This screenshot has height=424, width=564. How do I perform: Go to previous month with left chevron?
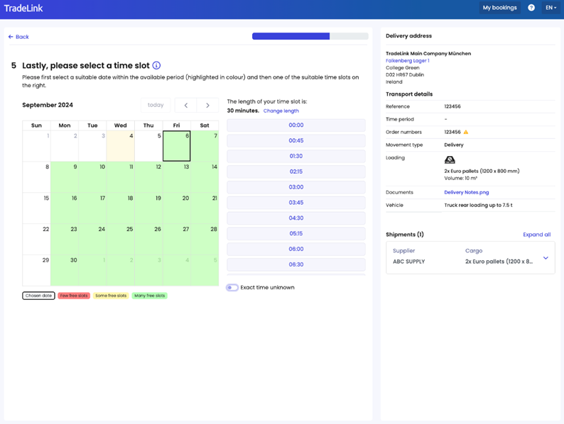(186, 105)
